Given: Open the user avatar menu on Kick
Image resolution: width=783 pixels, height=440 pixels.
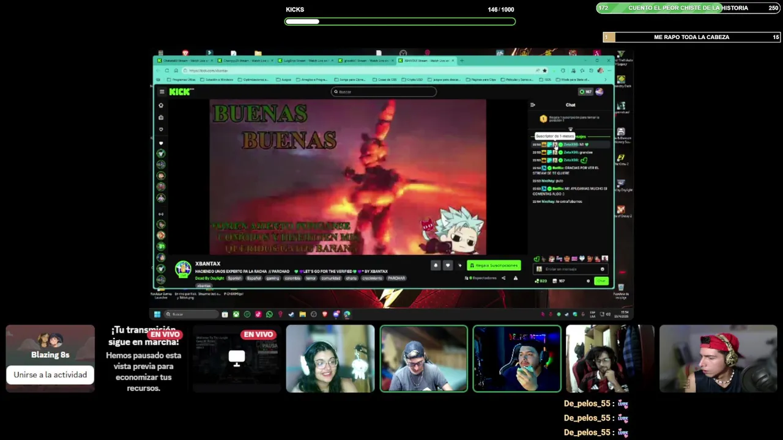Looking at the screenshot, I should click(599, 92).
